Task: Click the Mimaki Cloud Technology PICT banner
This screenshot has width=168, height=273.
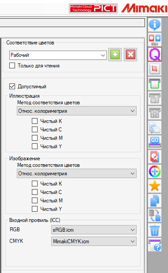Action: [93, 8]
